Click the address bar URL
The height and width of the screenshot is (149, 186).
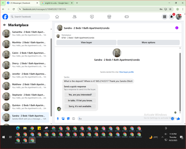click(44, 9)
